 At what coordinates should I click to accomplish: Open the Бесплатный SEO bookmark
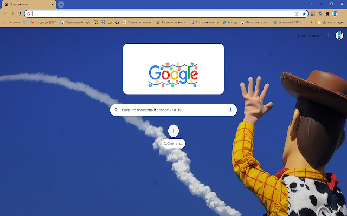click(x=288, y=22)
